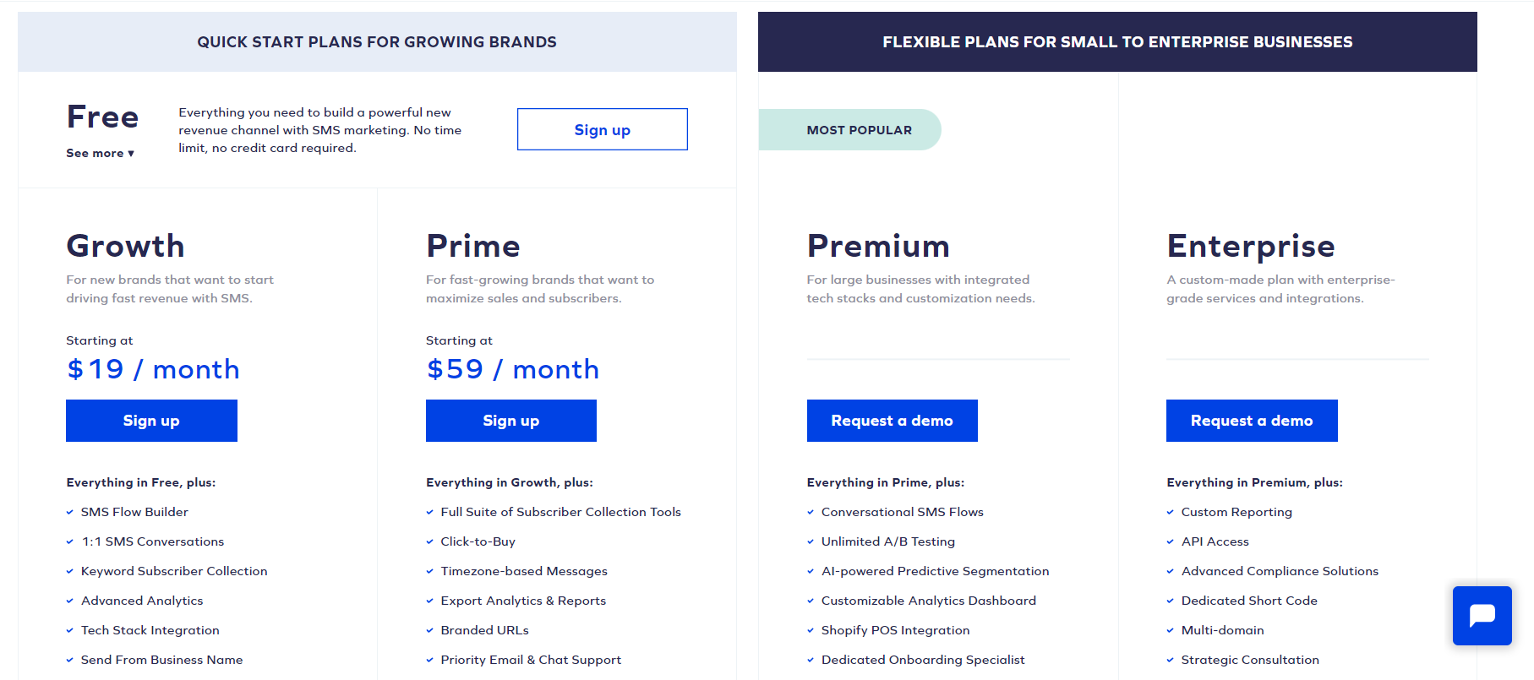Click checkmark icon beside Shopify POS Integration
Viewport: 1534px width, 680px height.
pos(811,630)
